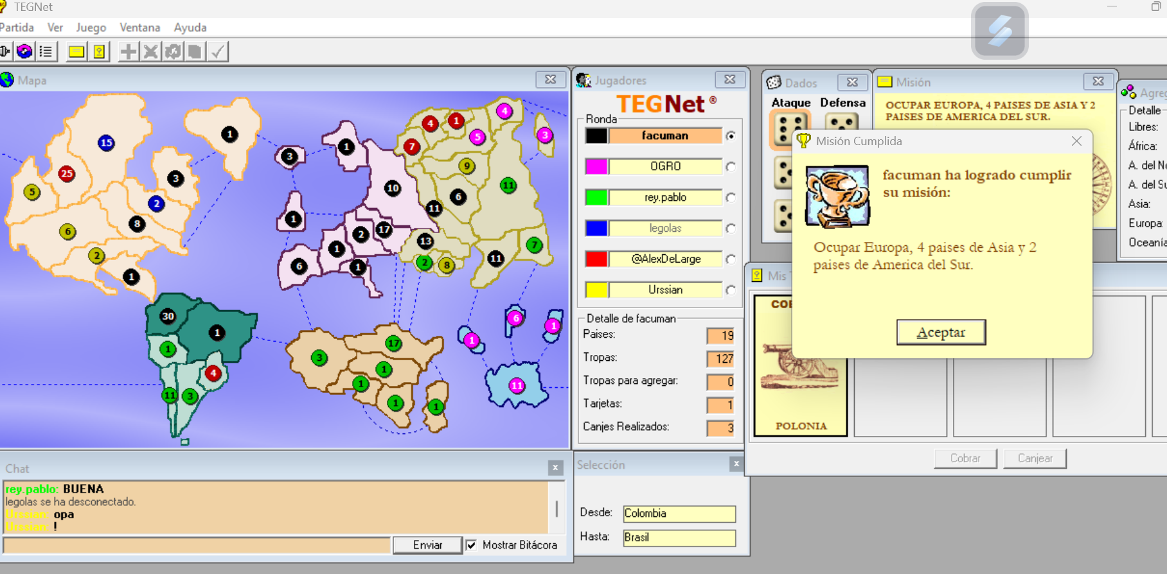Close the Jugadores panel
Screen dimensions: 1167x574
[730, 80]
